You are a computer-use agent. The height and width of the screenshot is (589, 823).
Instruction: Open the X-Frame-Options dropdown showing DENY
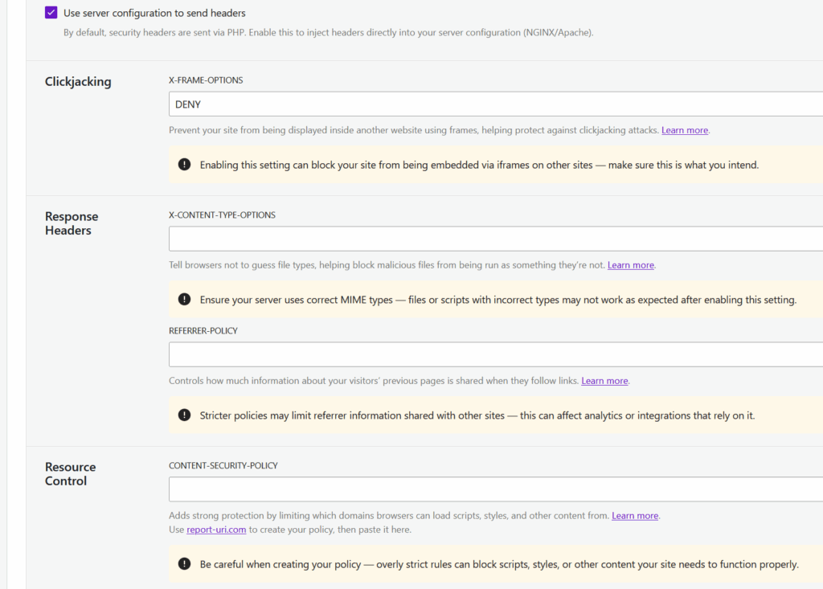[x=494, y=104]
